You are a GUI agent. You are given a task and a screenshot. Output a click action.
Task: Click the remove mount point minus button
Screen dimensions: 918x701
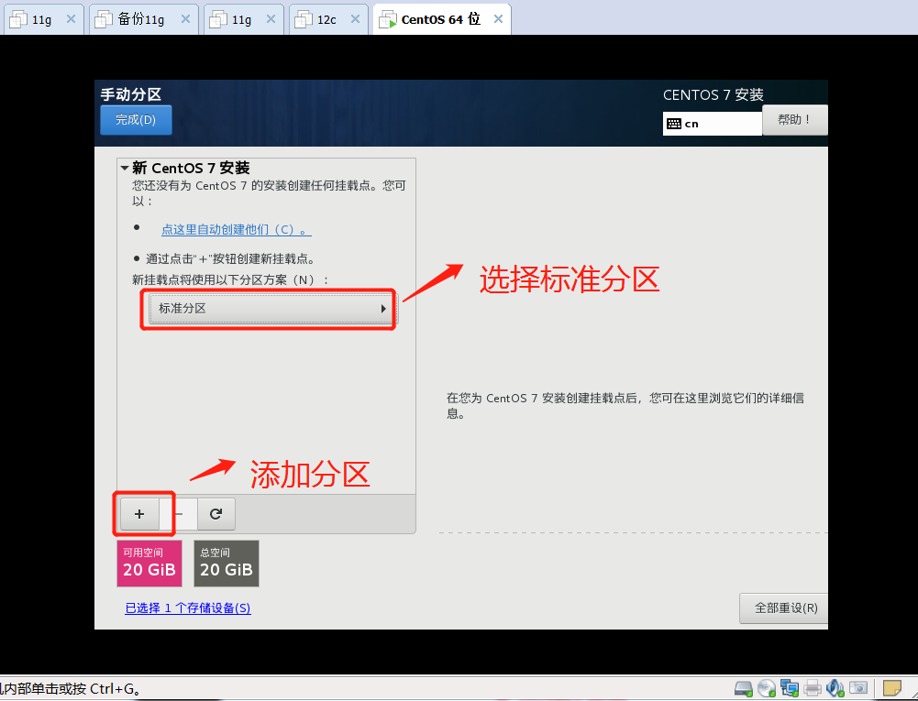[x=178, y=514]
